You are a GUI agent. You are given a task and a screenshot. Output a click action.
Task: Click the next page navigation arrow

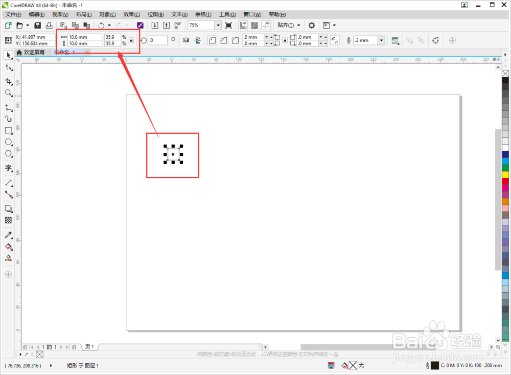(60, 347)
